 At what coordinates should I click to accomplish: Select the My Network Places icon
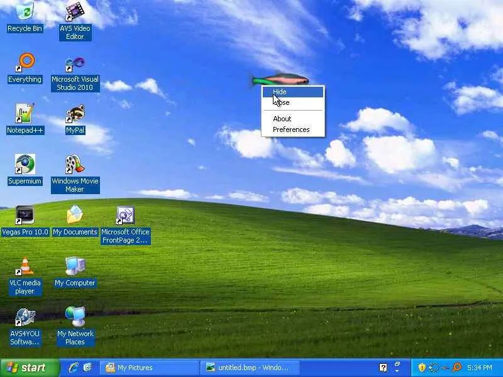[75, 327]
